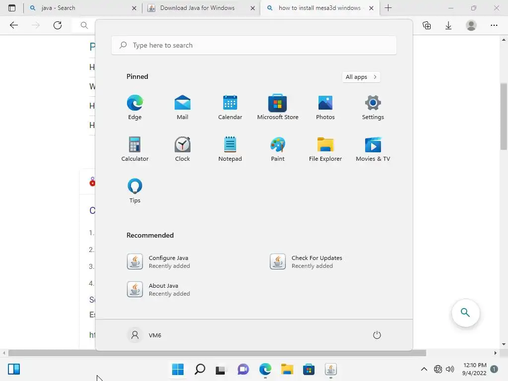
Task: Open Edge Settings and more menu
Action: click(494, 25)
